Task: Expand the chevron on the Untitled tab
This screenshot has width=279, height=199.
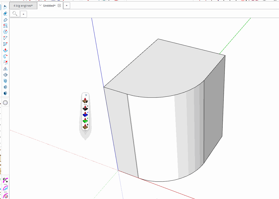Action: pyautogui.click(x=40, y=5)
